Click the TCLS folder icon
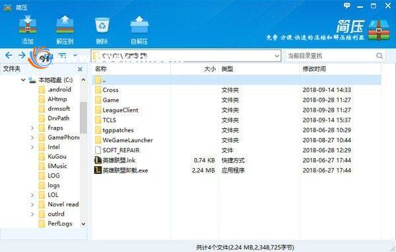 coord(98,120)
